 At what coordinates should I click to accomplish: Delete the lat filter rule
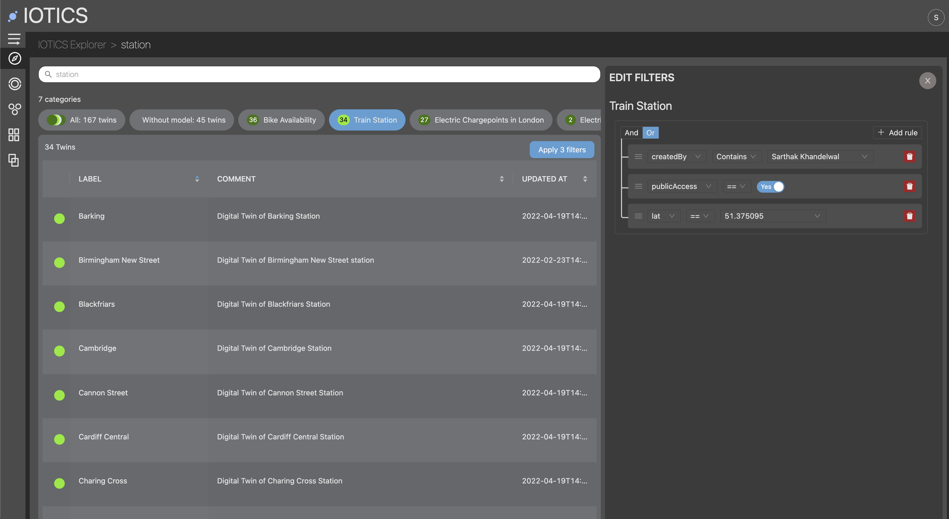click(909, 216)
